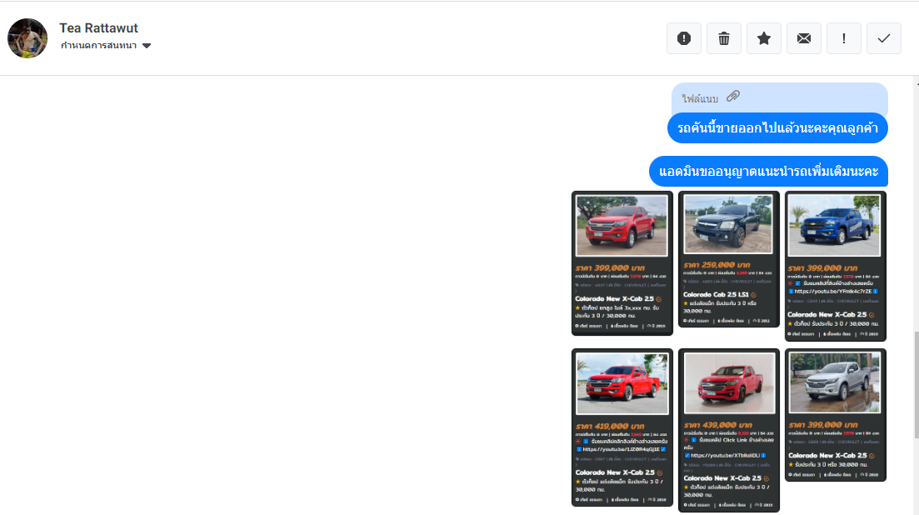Screen dimensions: 919x515
Task: Flag conversation with the exclamation mark button
Action: click(843, 38)
